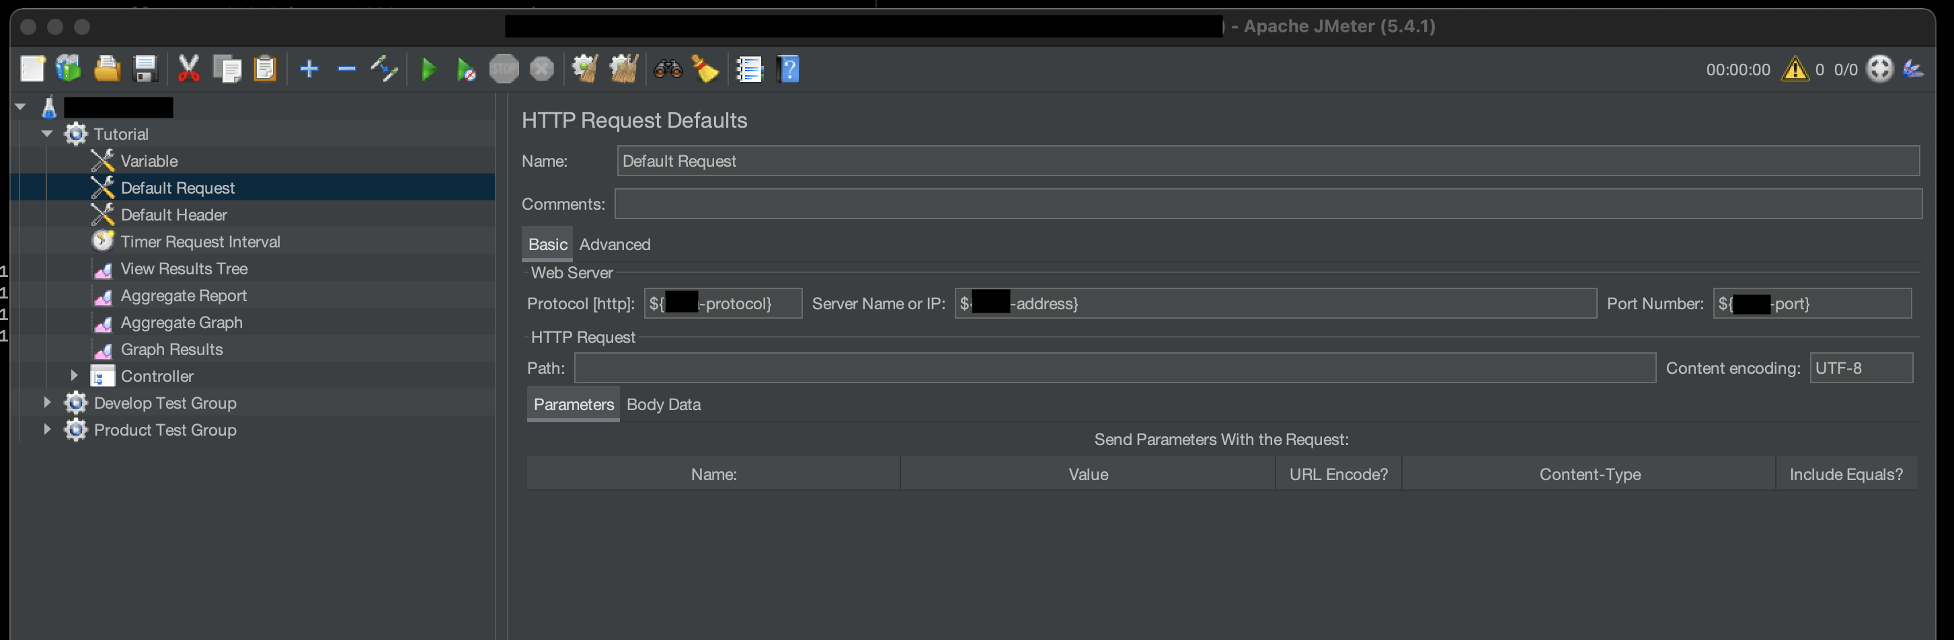The image size is (1954, 640).
Task: Select the Develop Test Group item
Action: point(165,403)
